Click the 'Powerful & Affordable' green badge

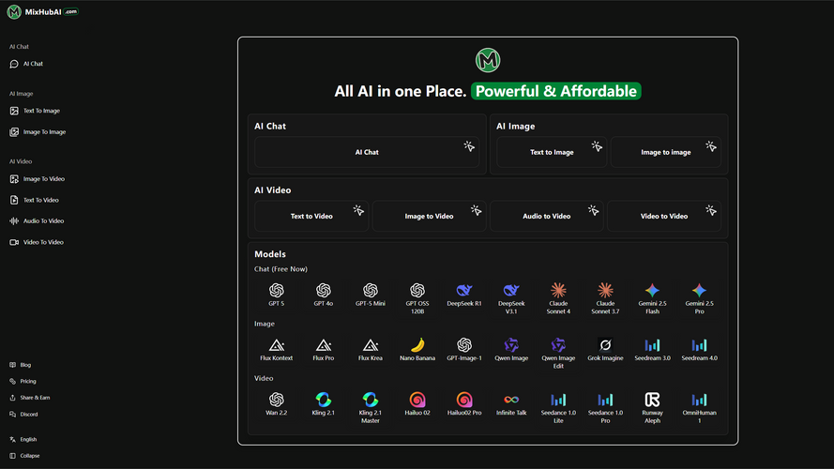pyautogui.click(x=555, y=91)
